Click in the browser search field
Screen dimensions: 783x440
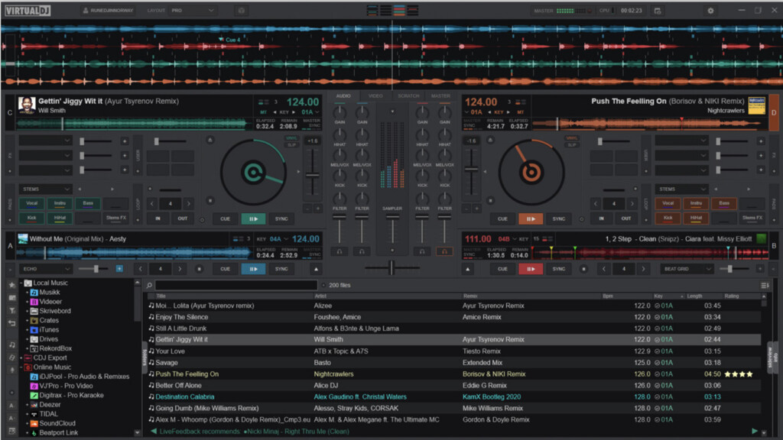[x=236, y=286]
